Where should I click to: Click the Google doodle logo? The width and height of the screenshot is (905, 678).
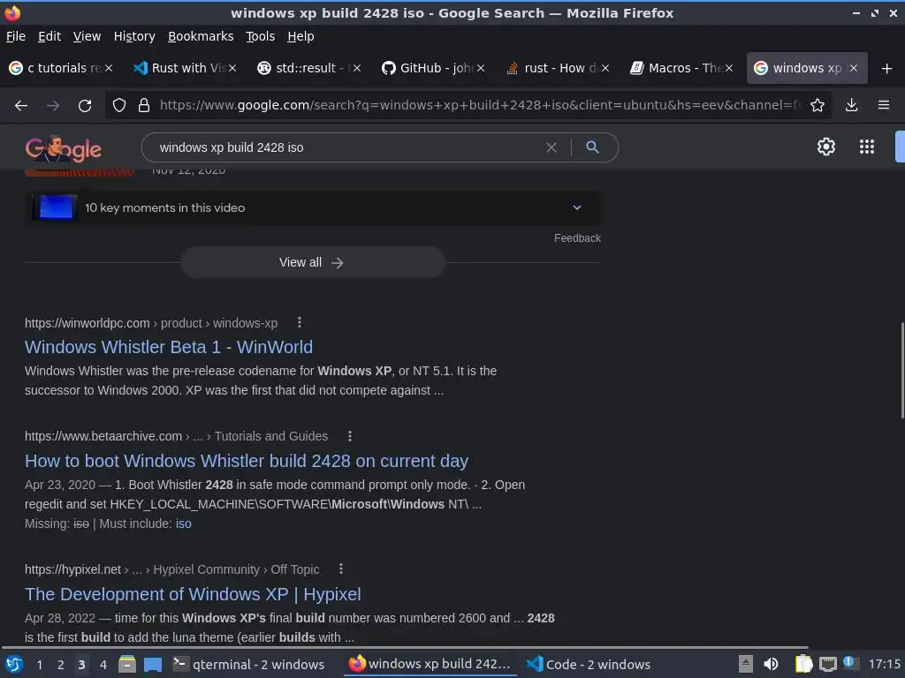(63, 148)
